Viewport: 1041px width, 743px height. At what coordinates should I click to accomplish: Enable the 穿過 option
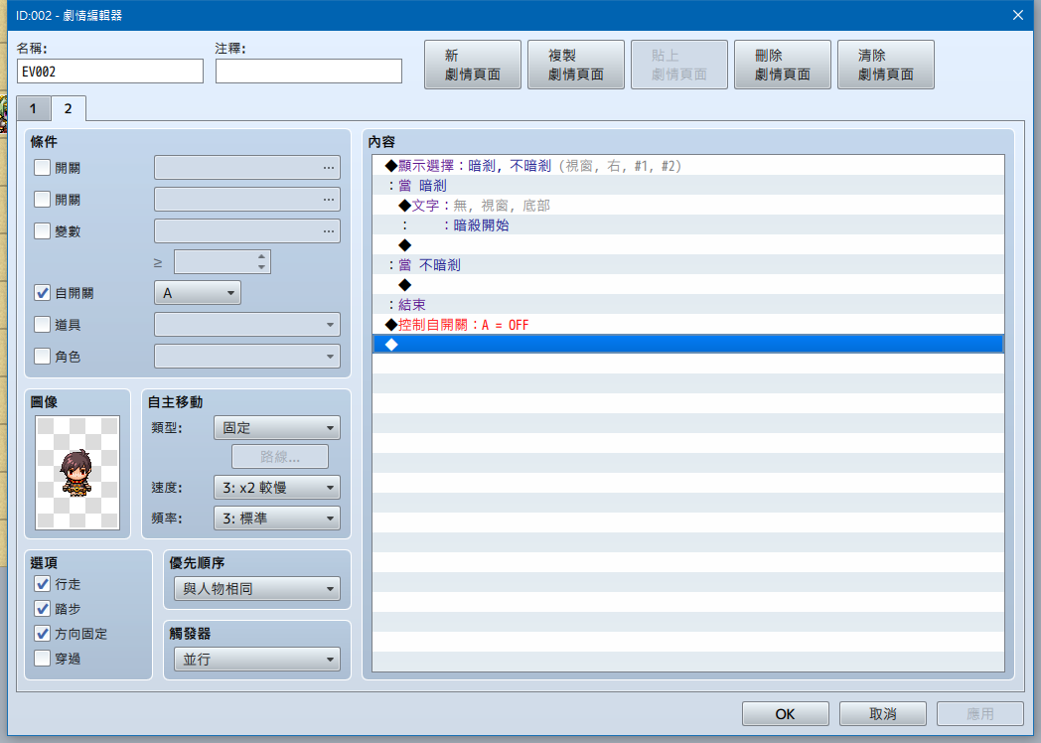pyautogui.click(x=42, y=659)
